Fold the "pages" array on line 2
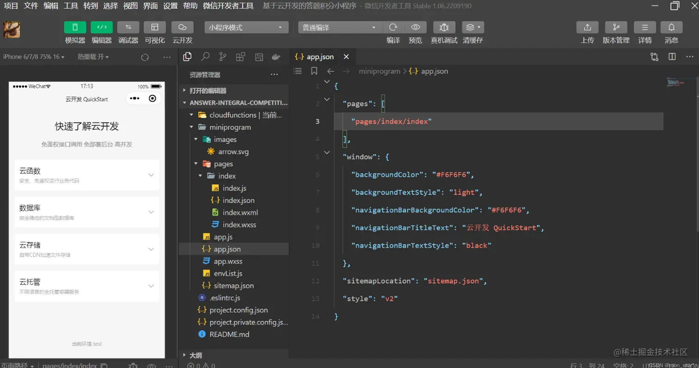The image size is (699, 368). (x=327, y=99)
